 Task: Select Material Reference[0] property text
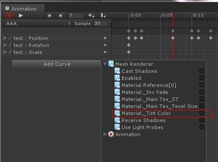point(149,85)
